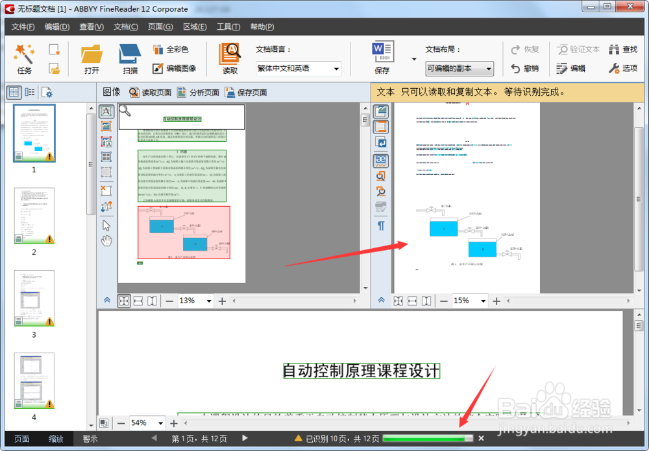Click the page properties gear icon
649x451 pixels.
47,92
